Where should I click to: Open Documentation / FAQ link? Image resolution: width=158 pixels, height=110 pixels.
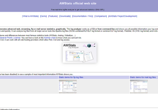click(x=82, y=16)
